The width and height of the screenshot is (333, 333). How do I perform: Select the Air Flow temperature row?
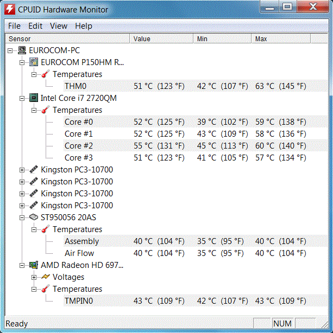coord(196,253)
